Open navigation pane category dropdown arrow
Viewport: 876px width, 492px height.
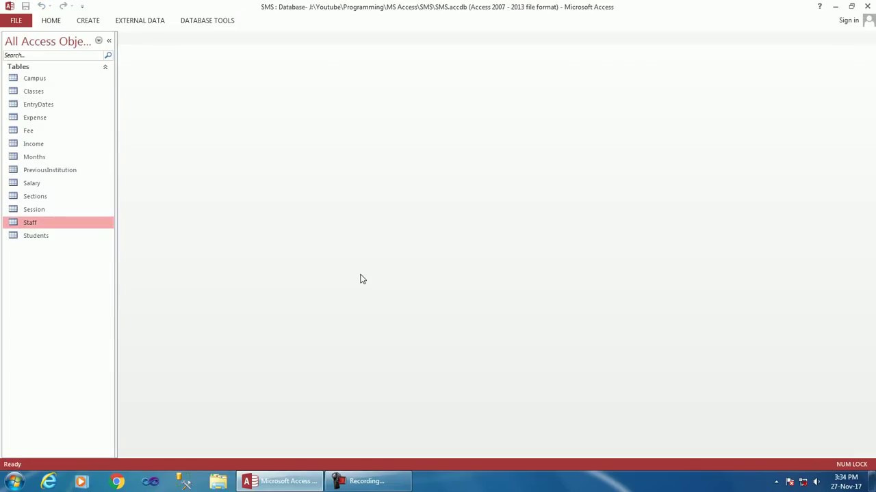pyautogui.click(x=99, y=41)
